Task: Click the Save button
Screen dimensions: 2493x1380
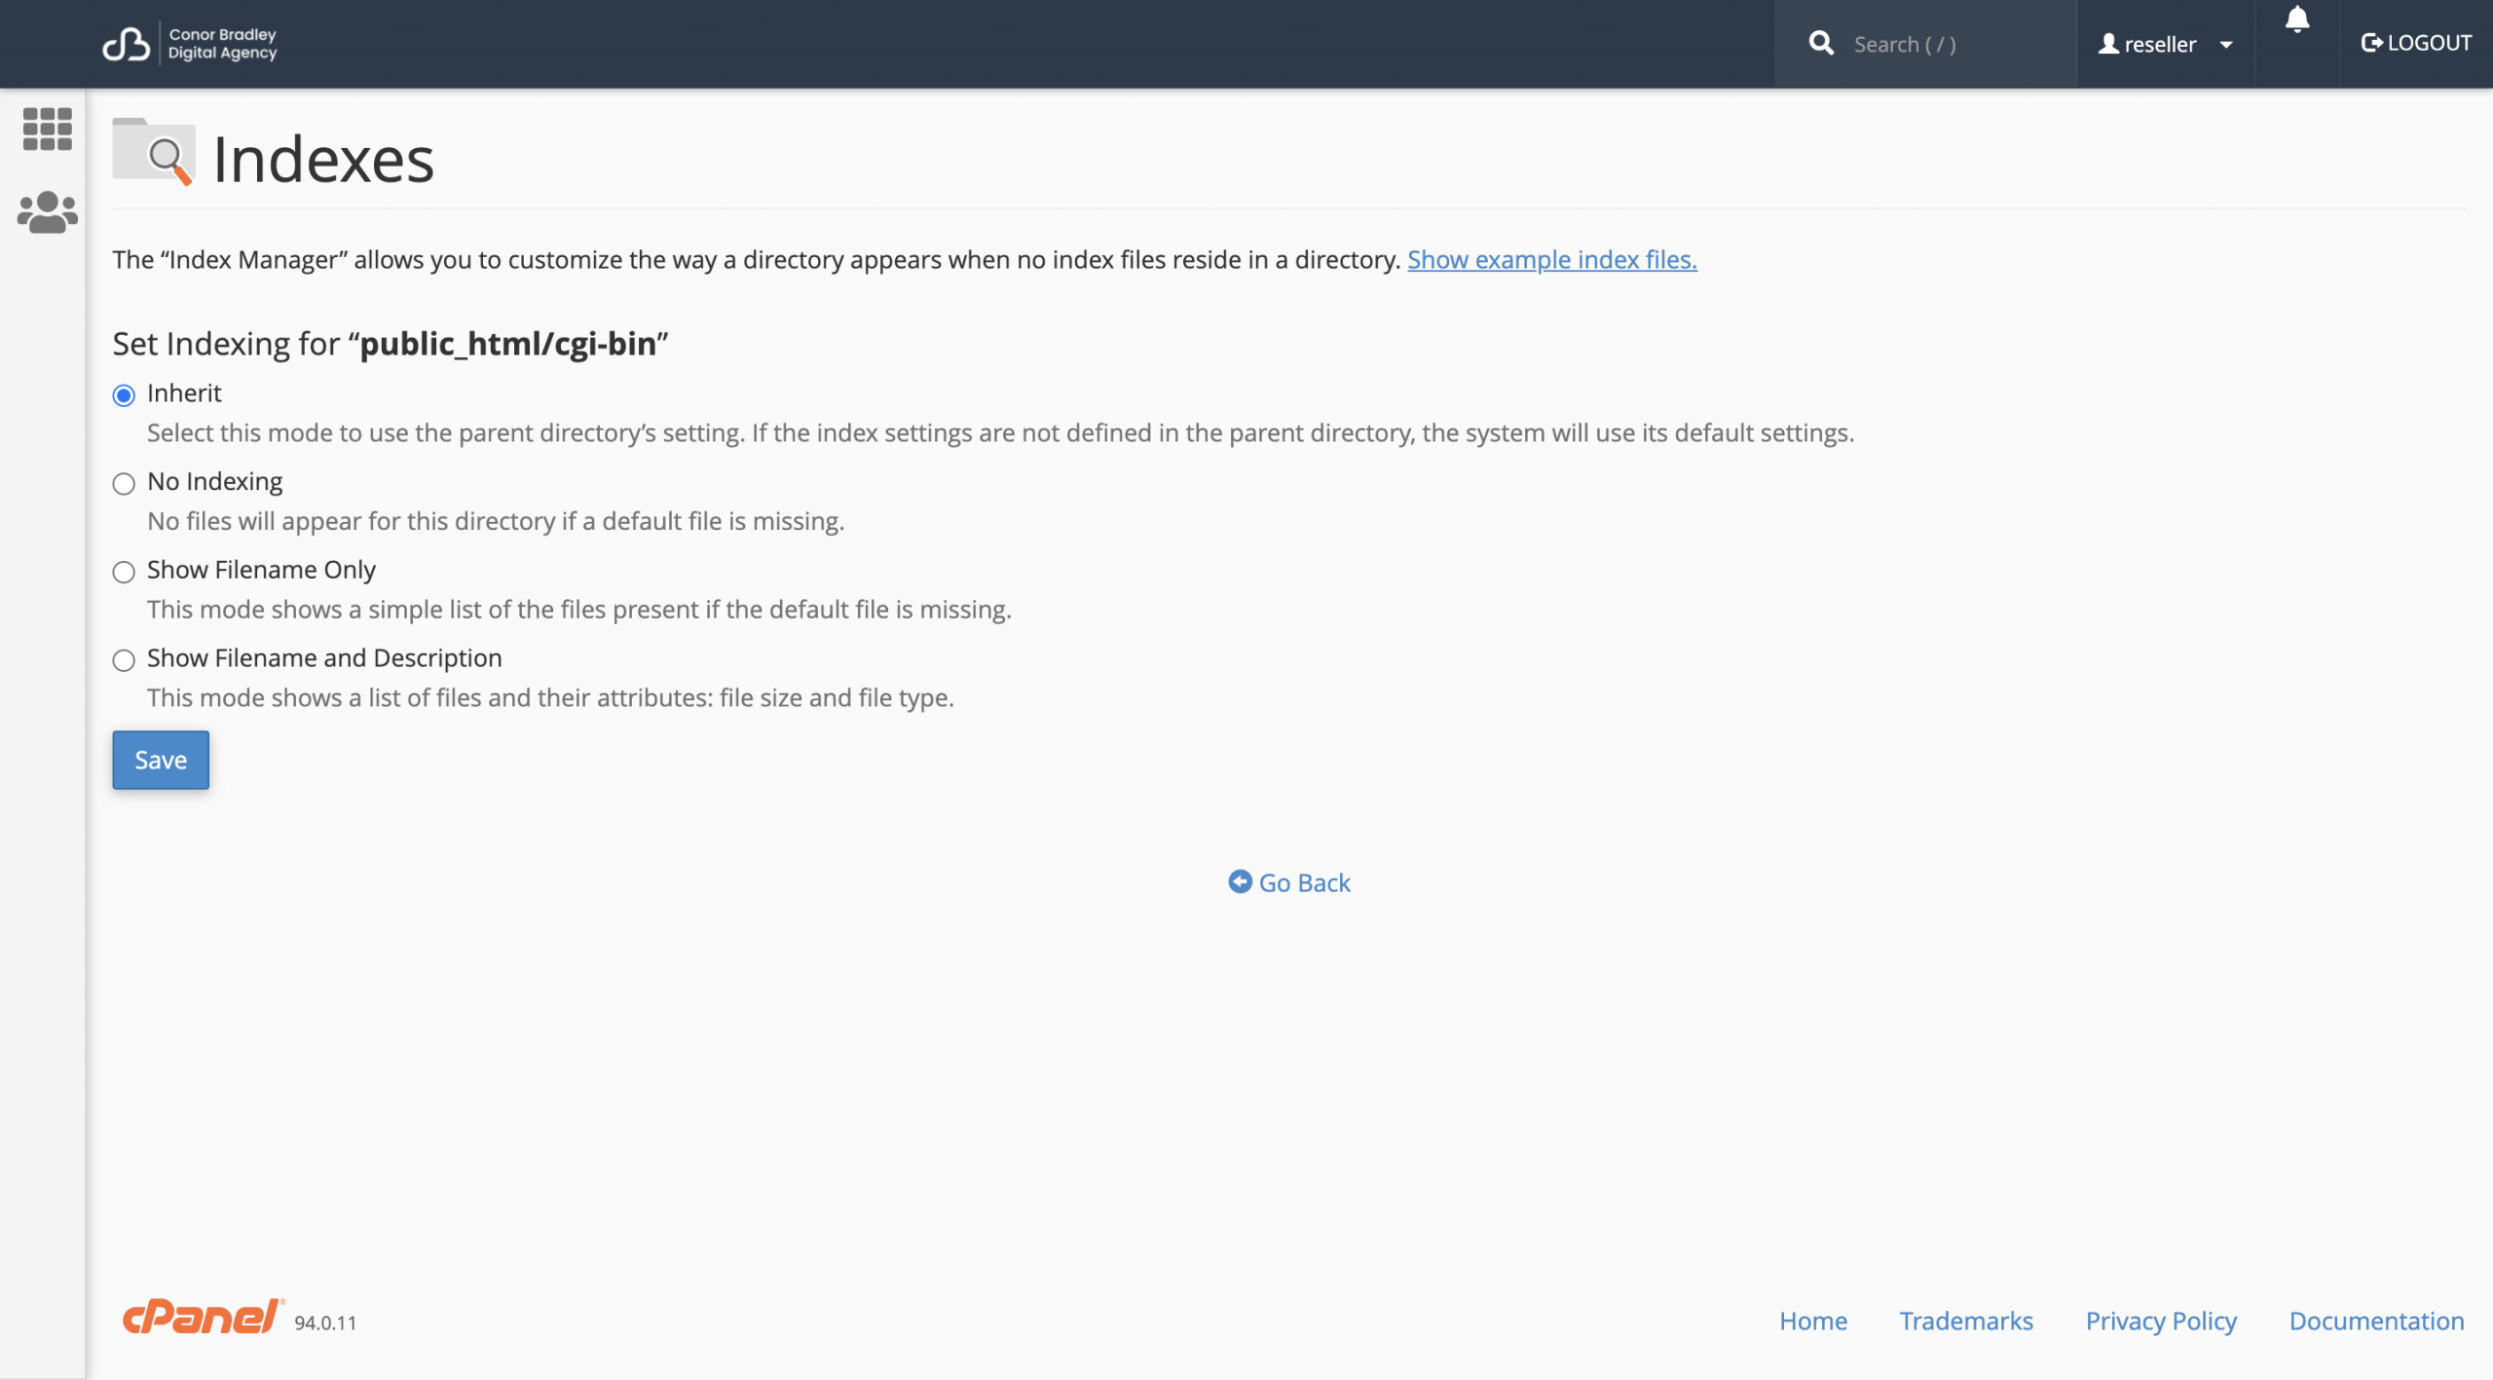Action: coord(161,760)
